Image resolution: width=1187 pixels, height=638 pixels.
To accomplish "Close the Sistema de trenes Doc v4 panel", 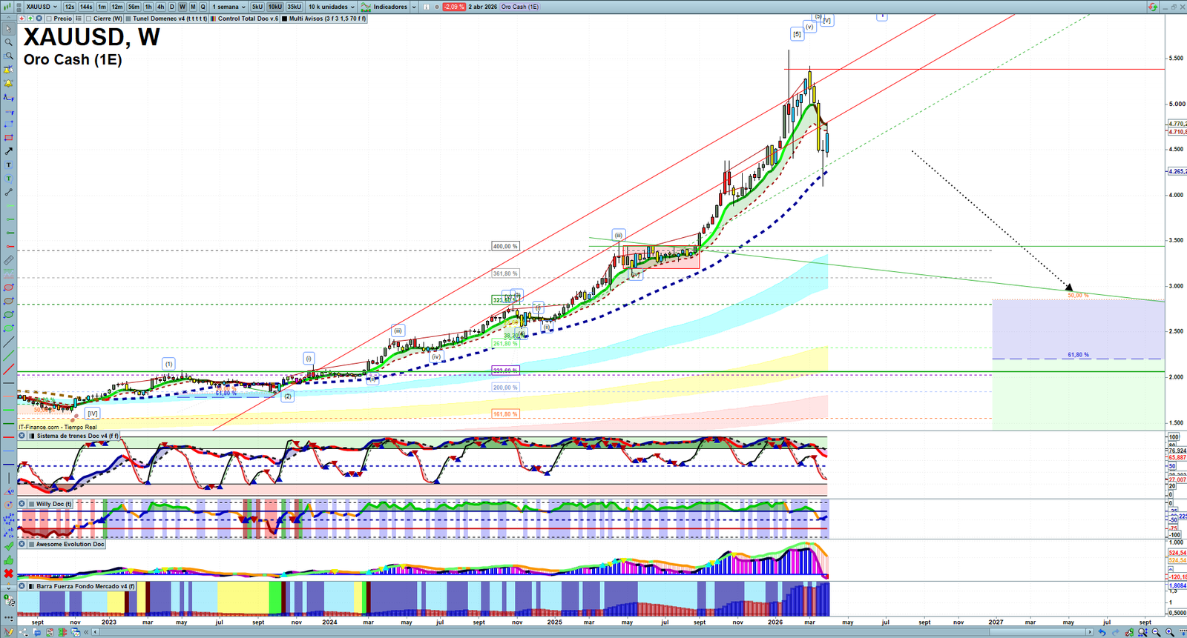I will pyautogui.click(x=22, y=436).
